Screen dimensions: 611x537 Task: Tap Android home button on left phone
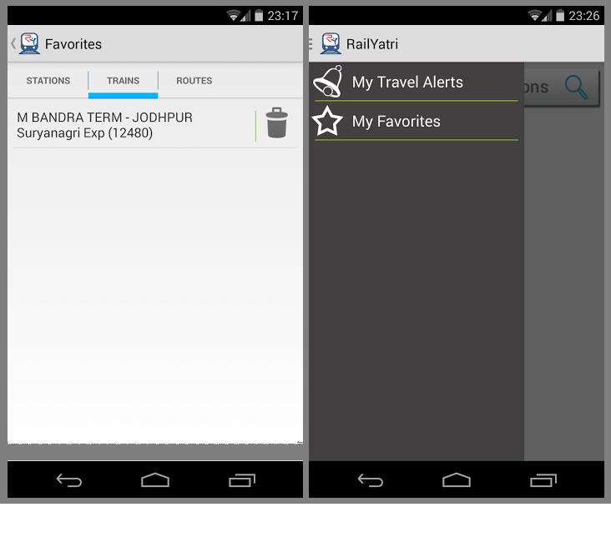click(155, 480)
